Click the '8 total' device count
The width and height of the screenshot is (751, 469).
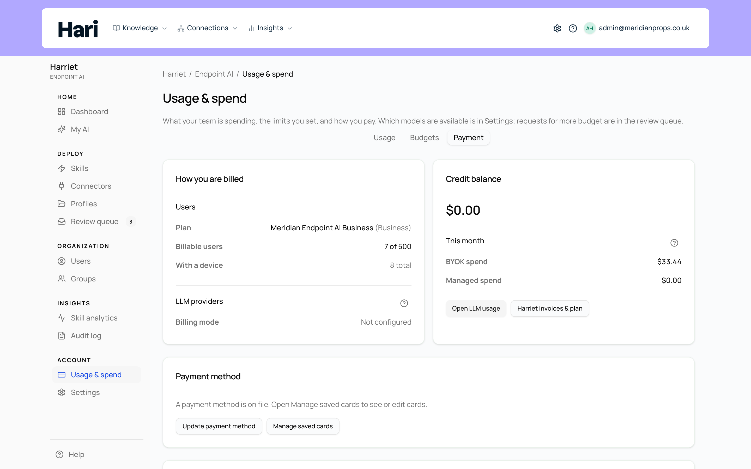(x=401, y=266)
